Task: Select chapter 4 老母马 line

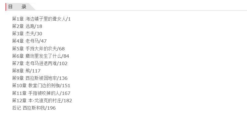Action: coord(29,41)
